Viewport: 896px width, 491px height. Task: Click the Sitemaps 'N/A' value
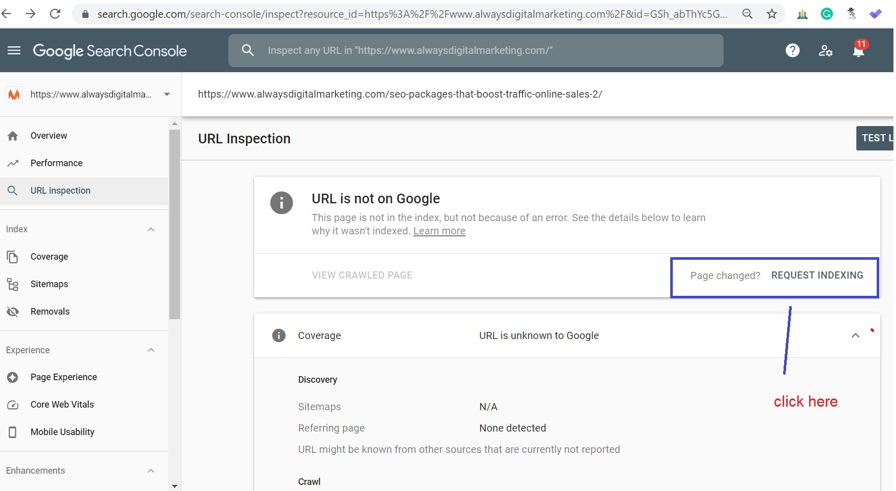488,407
